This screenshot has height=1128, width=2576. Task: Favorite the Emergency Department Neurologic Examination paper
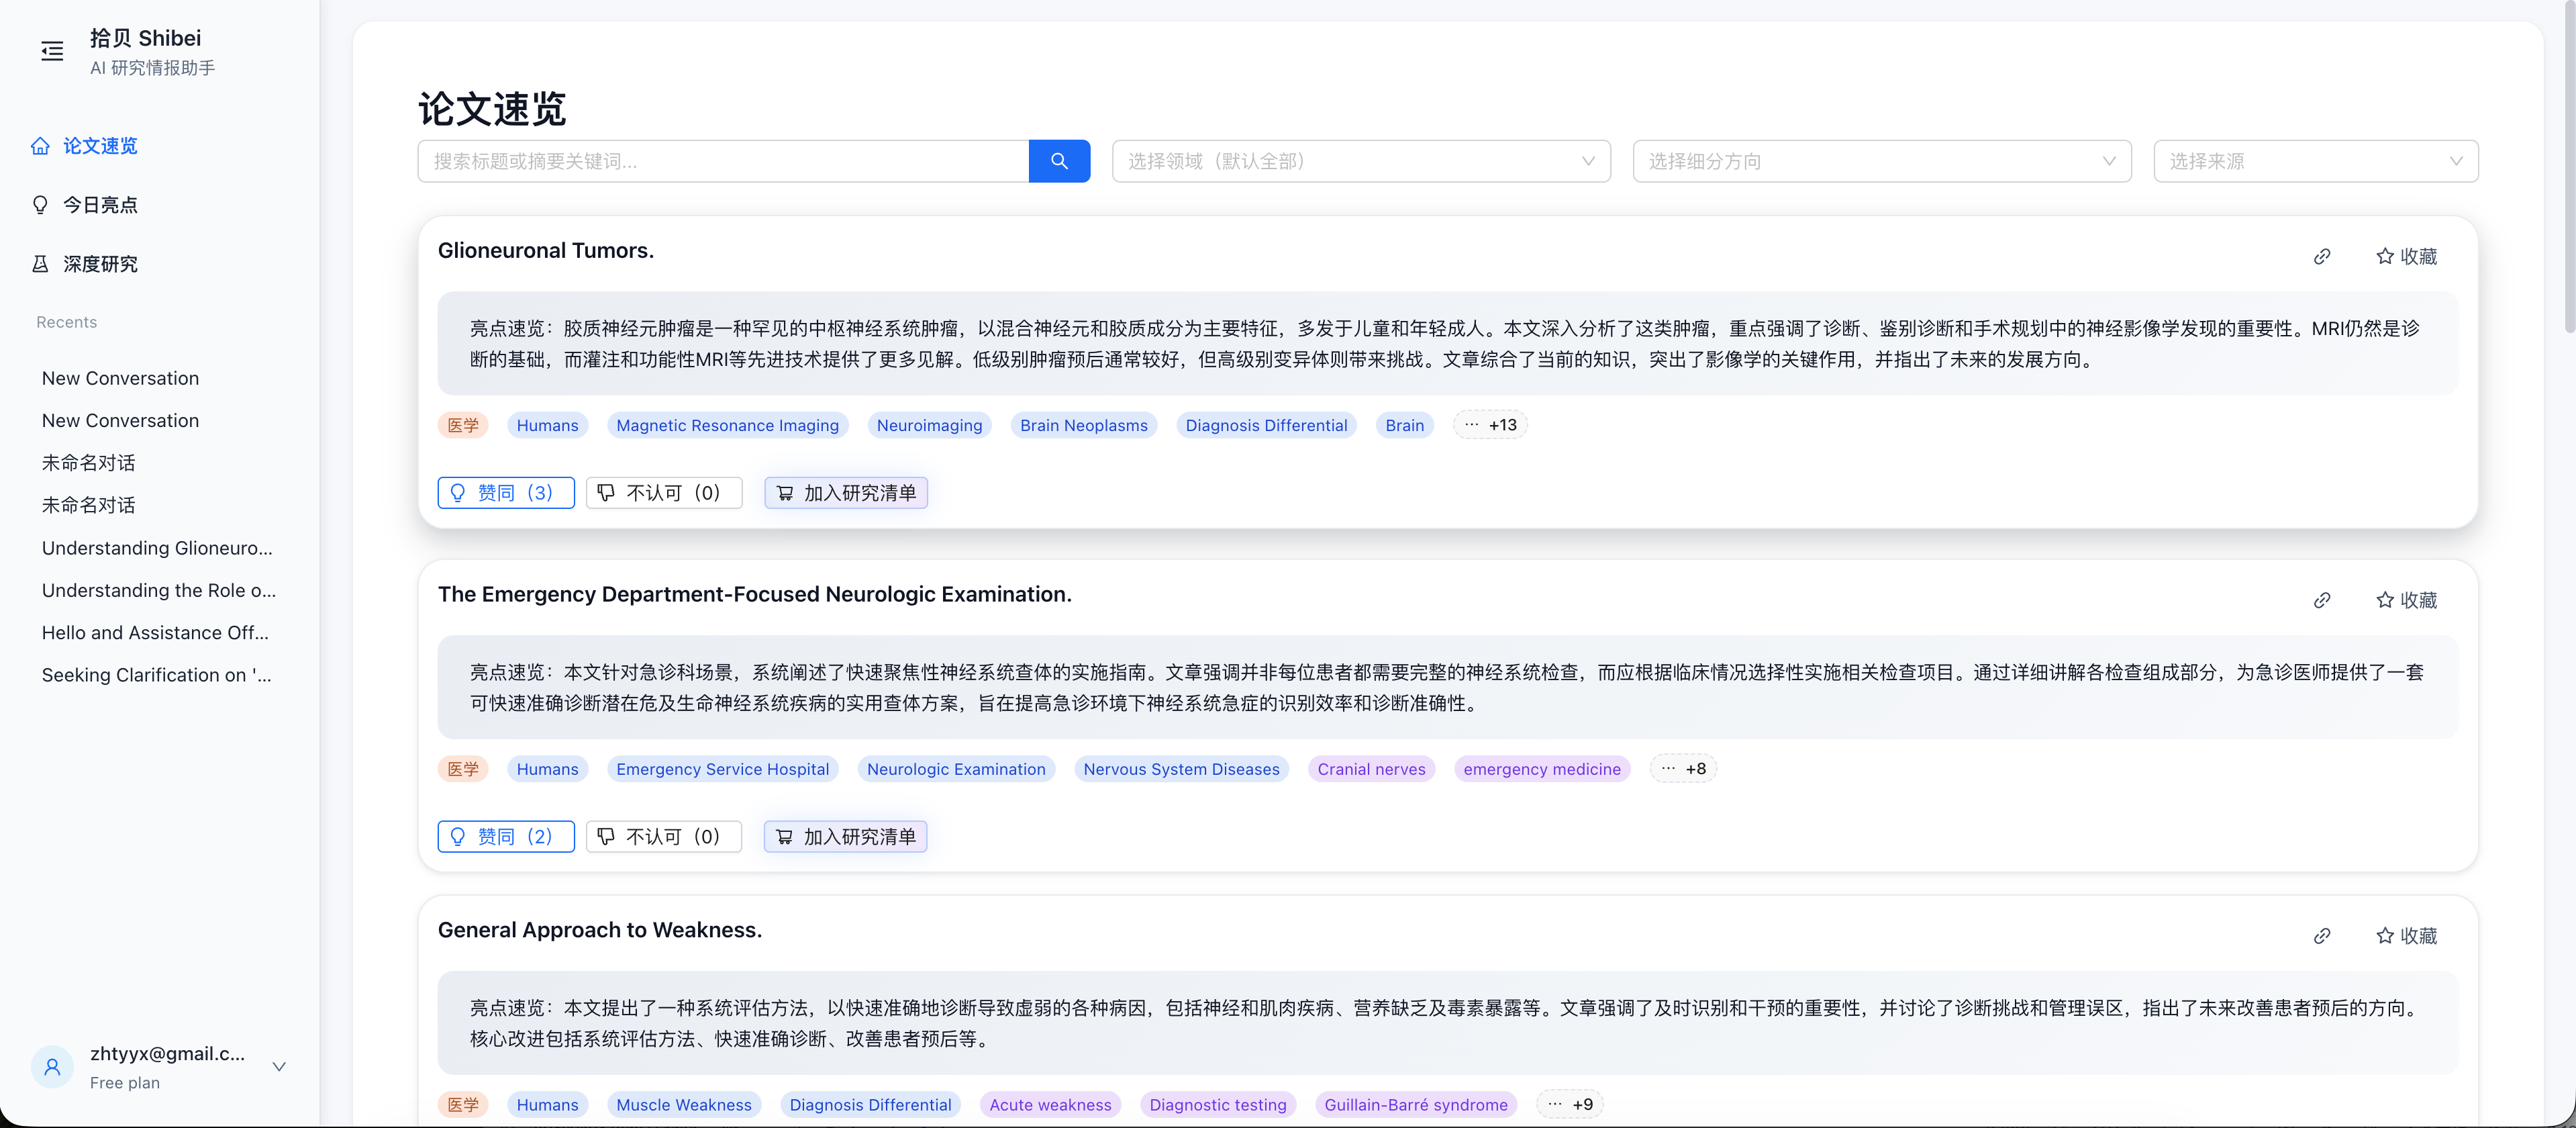(x=2406, y=600)
